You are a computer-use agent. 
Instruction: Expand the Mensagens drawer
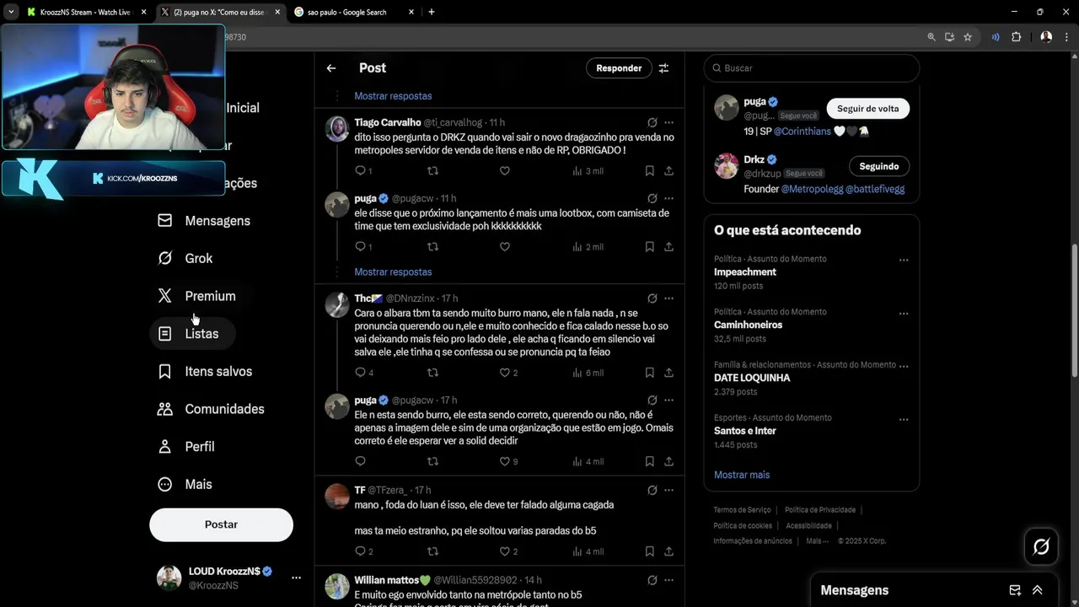pyautogui.click(x=1037, y=590)
